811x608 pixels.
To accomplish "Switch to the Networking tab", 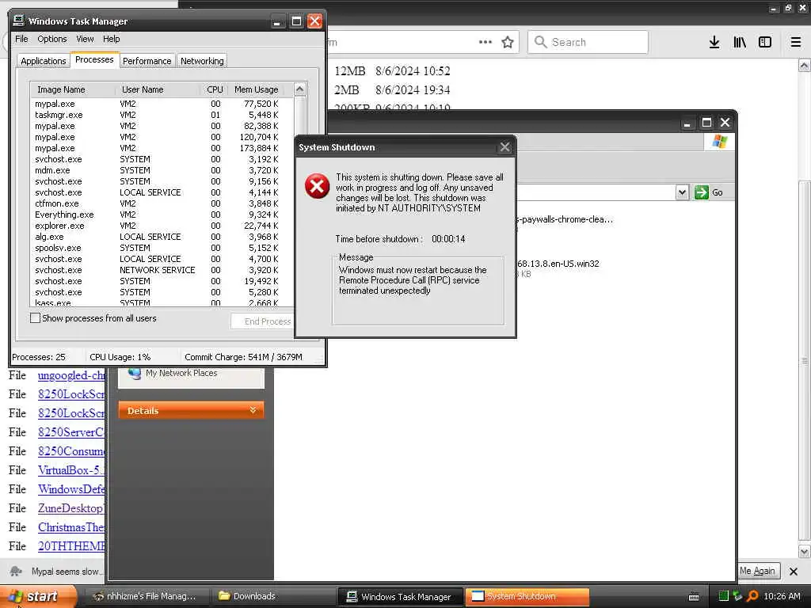I will point(202,61).
